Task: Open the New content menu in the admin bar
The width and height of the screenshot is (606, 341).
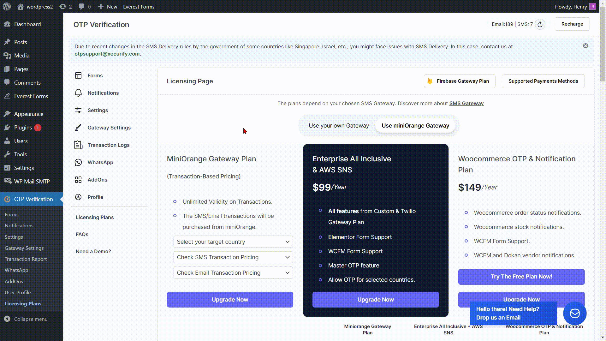Action: pyautogui.click(x=108, y=7)
